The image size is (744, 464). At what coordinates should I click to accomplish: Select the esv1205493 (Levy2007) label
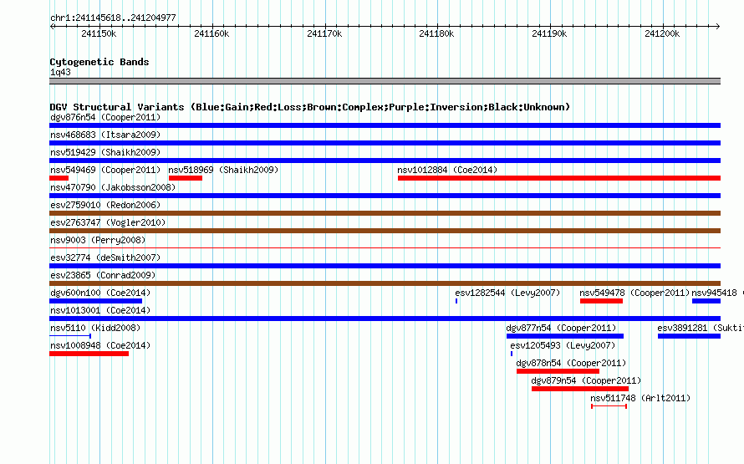click(563, 345)
